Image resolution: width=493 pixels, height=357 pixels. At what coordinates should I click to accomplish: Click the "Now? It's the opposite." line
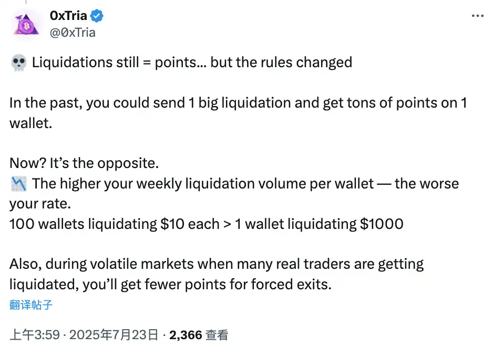point(84,163)
